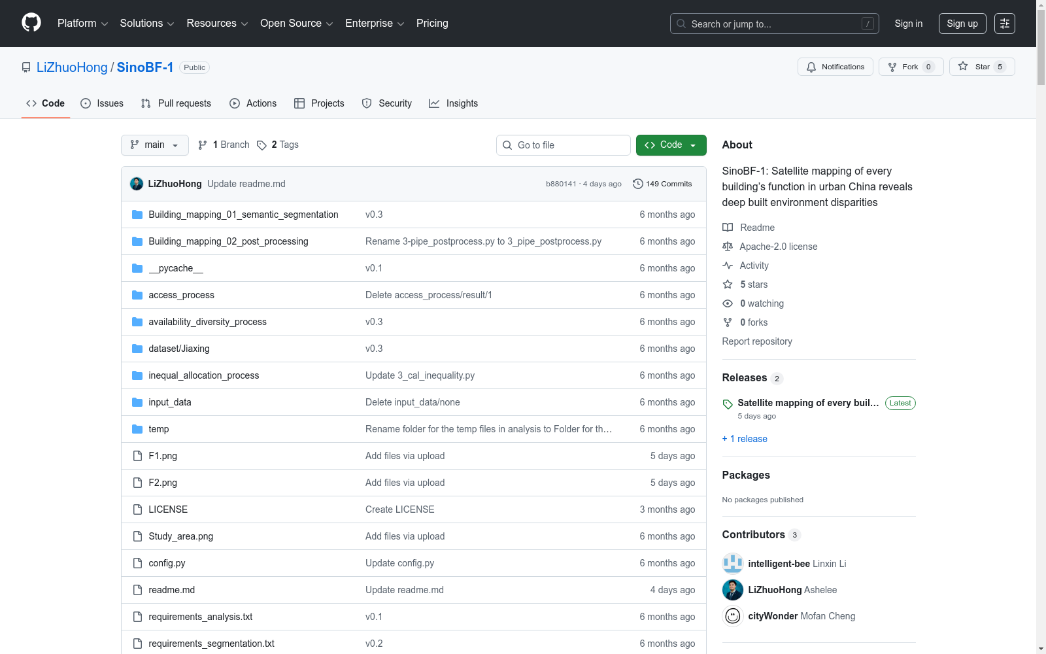Expand the Open Source menu
1046x654 pixels.
pos(297,24)
